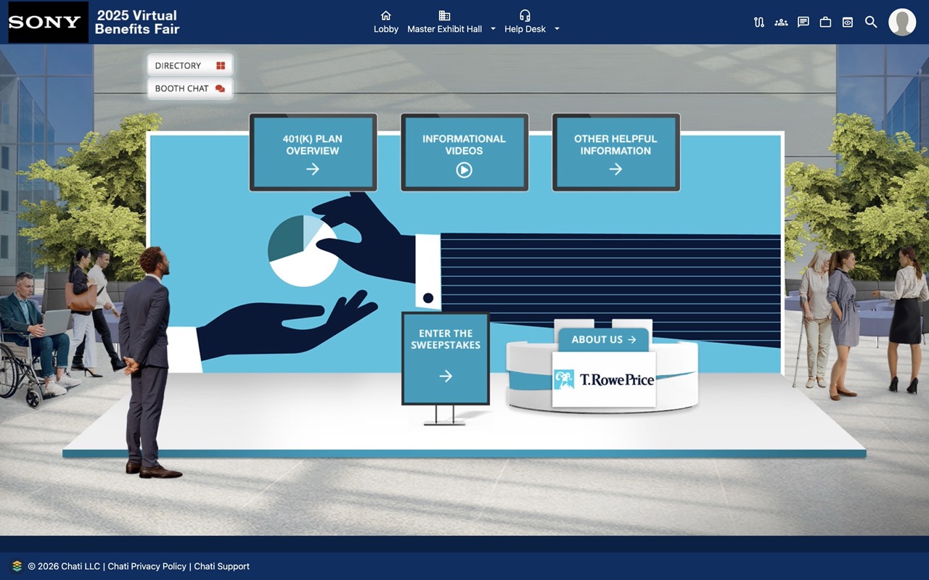This screenshot has height=580, width=929.
Task: Open the Chati Support link
Action: [x=221, y=566]
